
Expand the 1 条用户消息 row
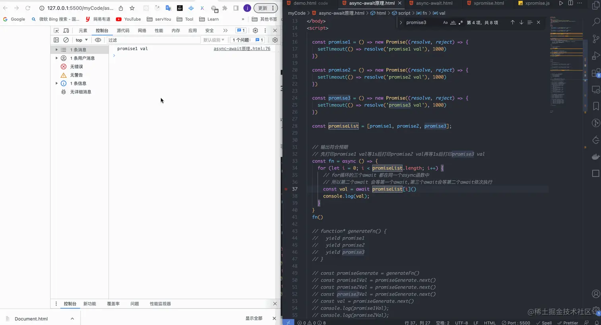(x=79, y=58)
